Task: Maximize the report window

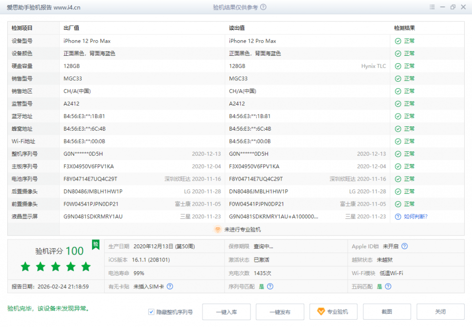Action: pyautogui.click(x=452, y=7)
